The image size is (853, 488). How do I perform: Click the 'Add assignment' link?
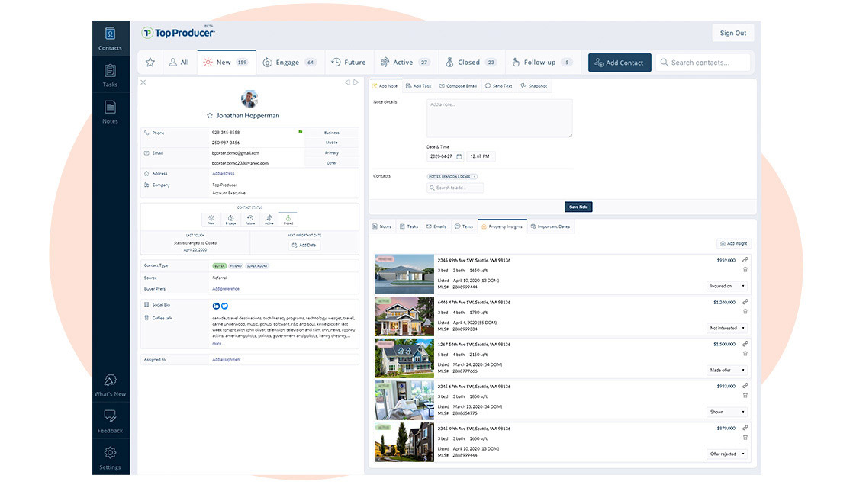coord(227,359)
